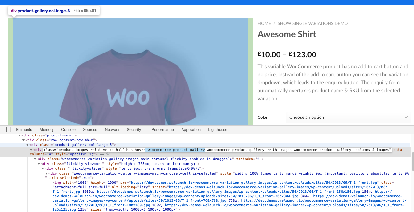
Task: Collapse the flickity-slider div node
Action: (x=43, y=168)
